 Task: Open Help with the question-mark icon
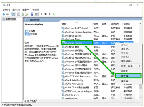(32, 14)
